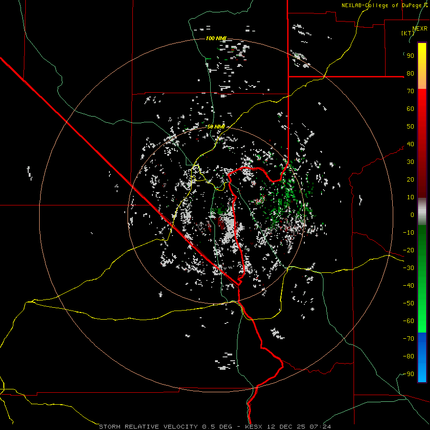This screenshot has width=430, height=430.
Task: Click the 20 value on the velocity scale
Action: (410, 180)
